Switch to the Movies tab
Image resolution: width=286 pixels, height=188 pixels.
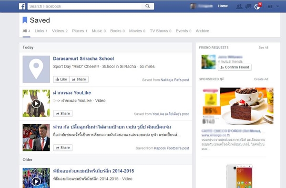point(137,31)
